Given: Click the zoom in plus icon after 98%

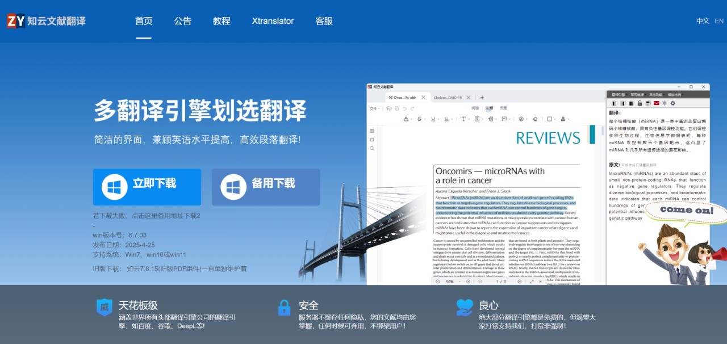Looking at the screenshot, I should click(x=468, y=282).
